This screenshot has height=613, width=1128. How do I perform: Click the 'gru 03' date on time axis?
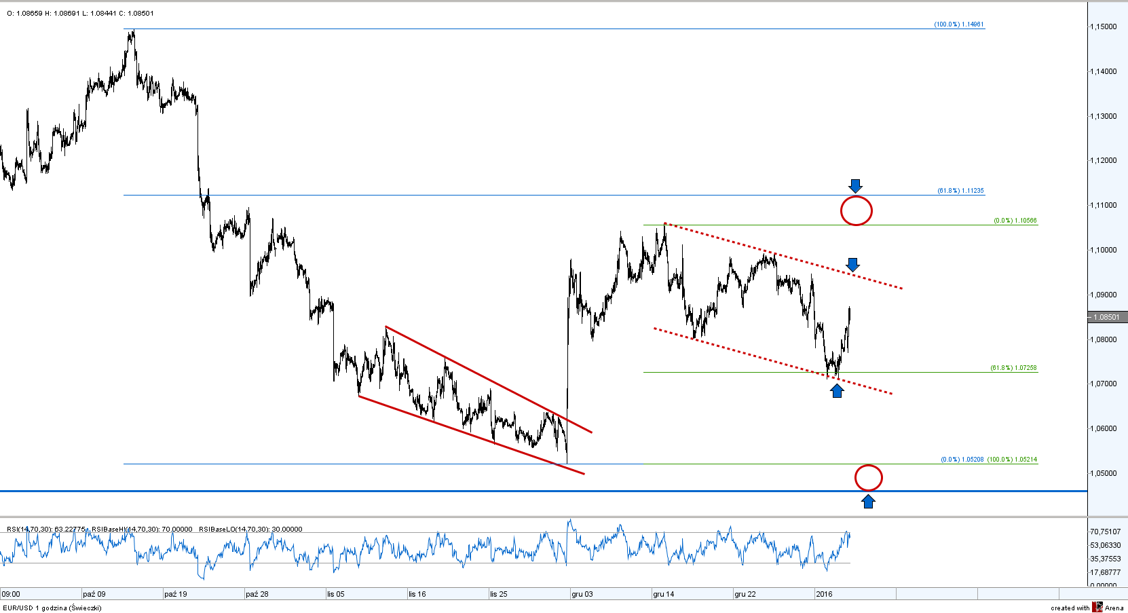pyautogui.click(x=582, y=594)
